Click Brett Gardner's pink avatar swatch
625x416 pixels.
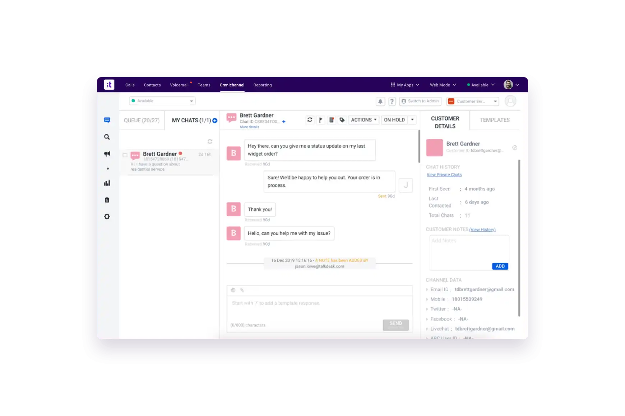point(434,148)
